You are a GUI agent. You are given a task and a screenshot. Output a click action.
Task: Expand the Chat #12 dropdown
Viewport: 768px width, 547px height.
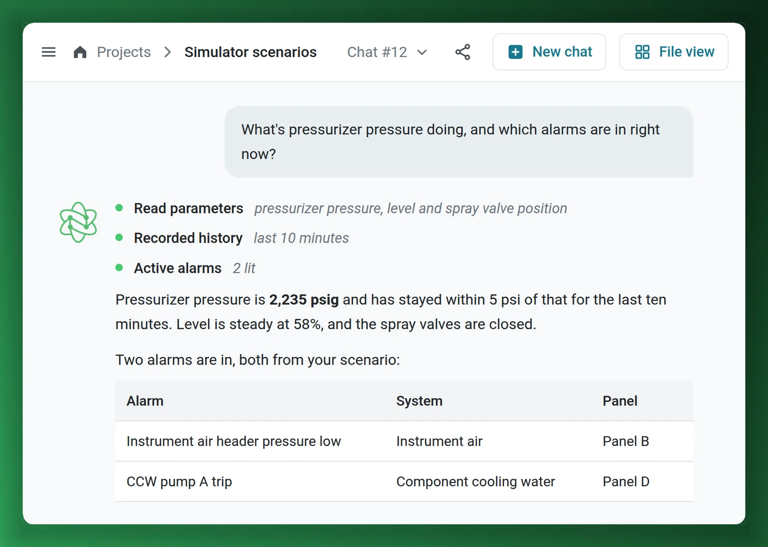tap(387, 52)
